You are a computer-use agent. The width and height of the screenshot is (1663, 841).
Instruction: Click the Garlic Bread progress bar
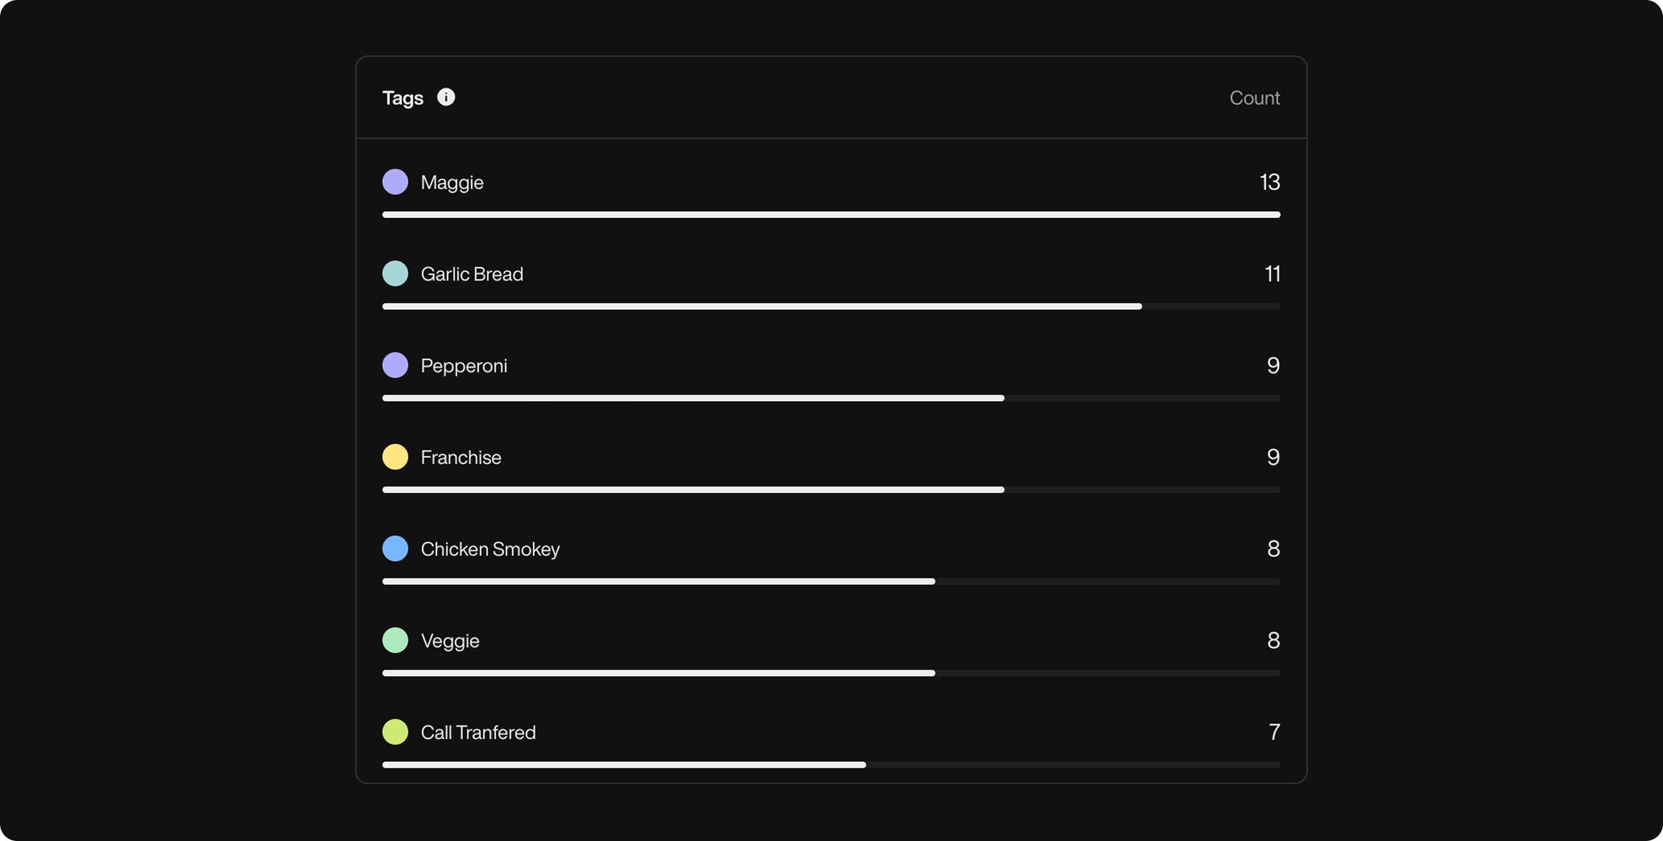click(831, 306)
